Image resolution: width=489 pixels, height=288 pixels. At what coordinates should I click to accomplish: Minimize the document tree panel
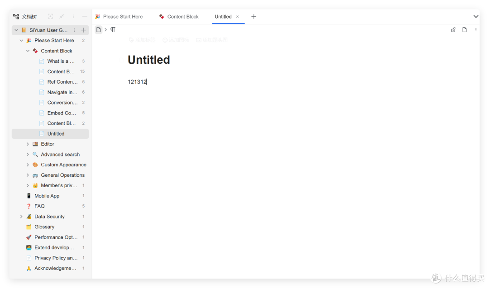click(85, 16)
